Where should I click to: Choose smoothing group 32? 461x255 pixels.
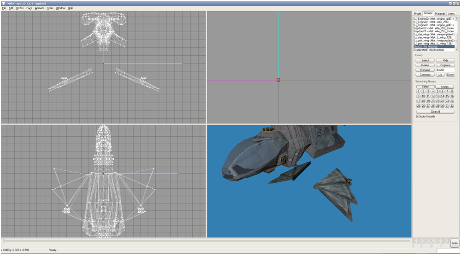[452, 106]
